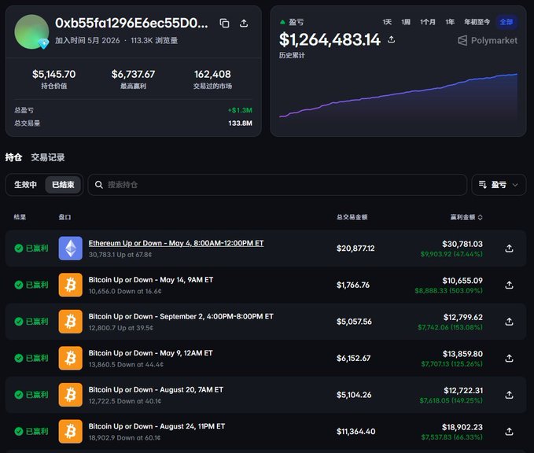Click the wallet address 0xb55fa1296E6ec55D0...
534x453 pixels.
pos(131,23)
